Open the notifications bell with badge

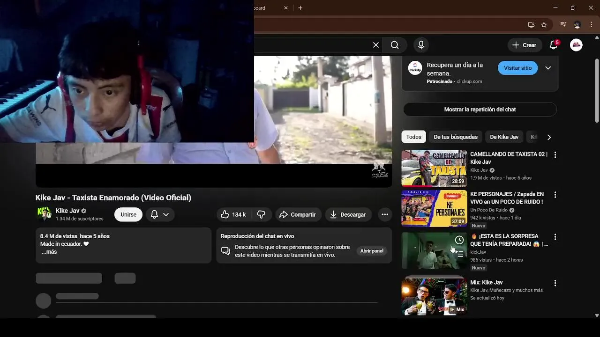tap(554, 45)
